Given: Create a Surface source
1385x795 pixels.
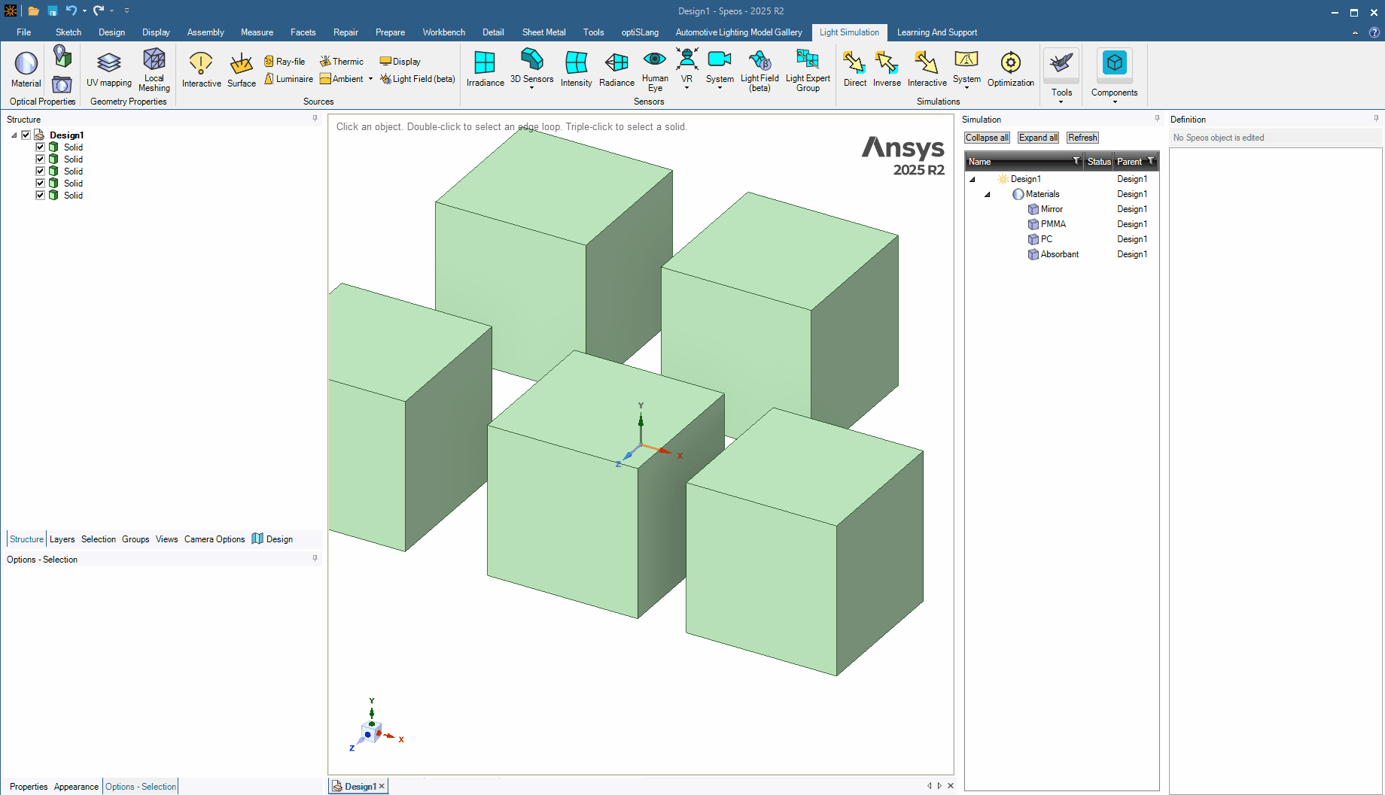Looking at the screenshot, I should (242, 69).
